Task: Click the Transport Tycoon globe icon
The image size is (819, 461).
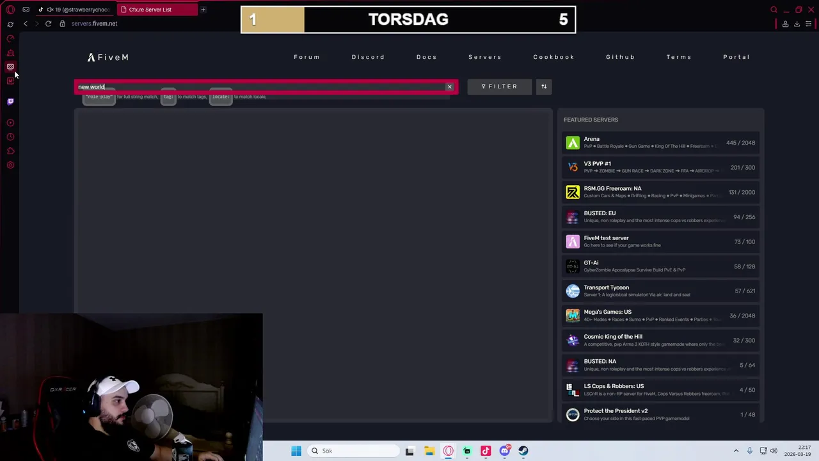Action: [573, 291]
